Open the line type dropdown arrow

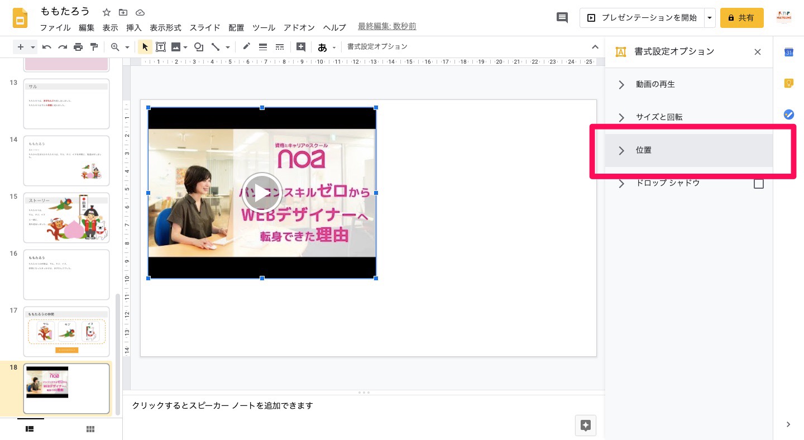coord(228,47)
